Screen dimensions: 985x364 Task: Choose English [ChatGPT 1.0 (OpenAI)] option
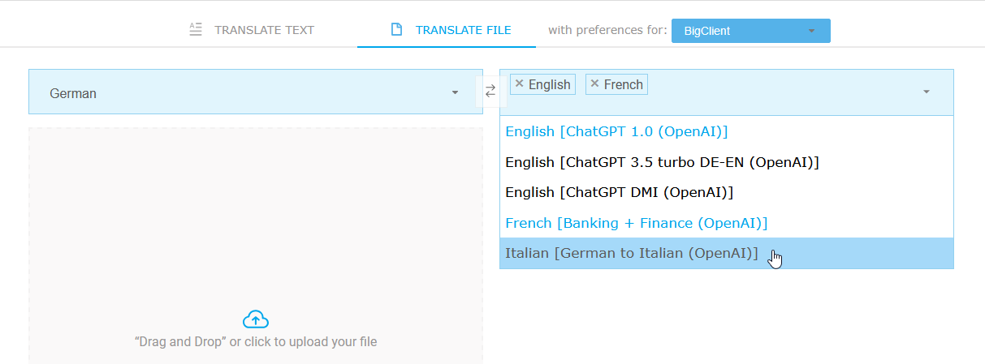[x=616, y=131]
